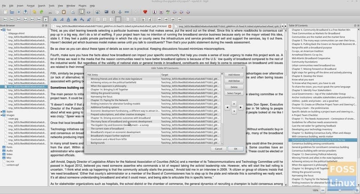Toggle the paragraph p style button
The image size is (360, 194).
(46, 19)
